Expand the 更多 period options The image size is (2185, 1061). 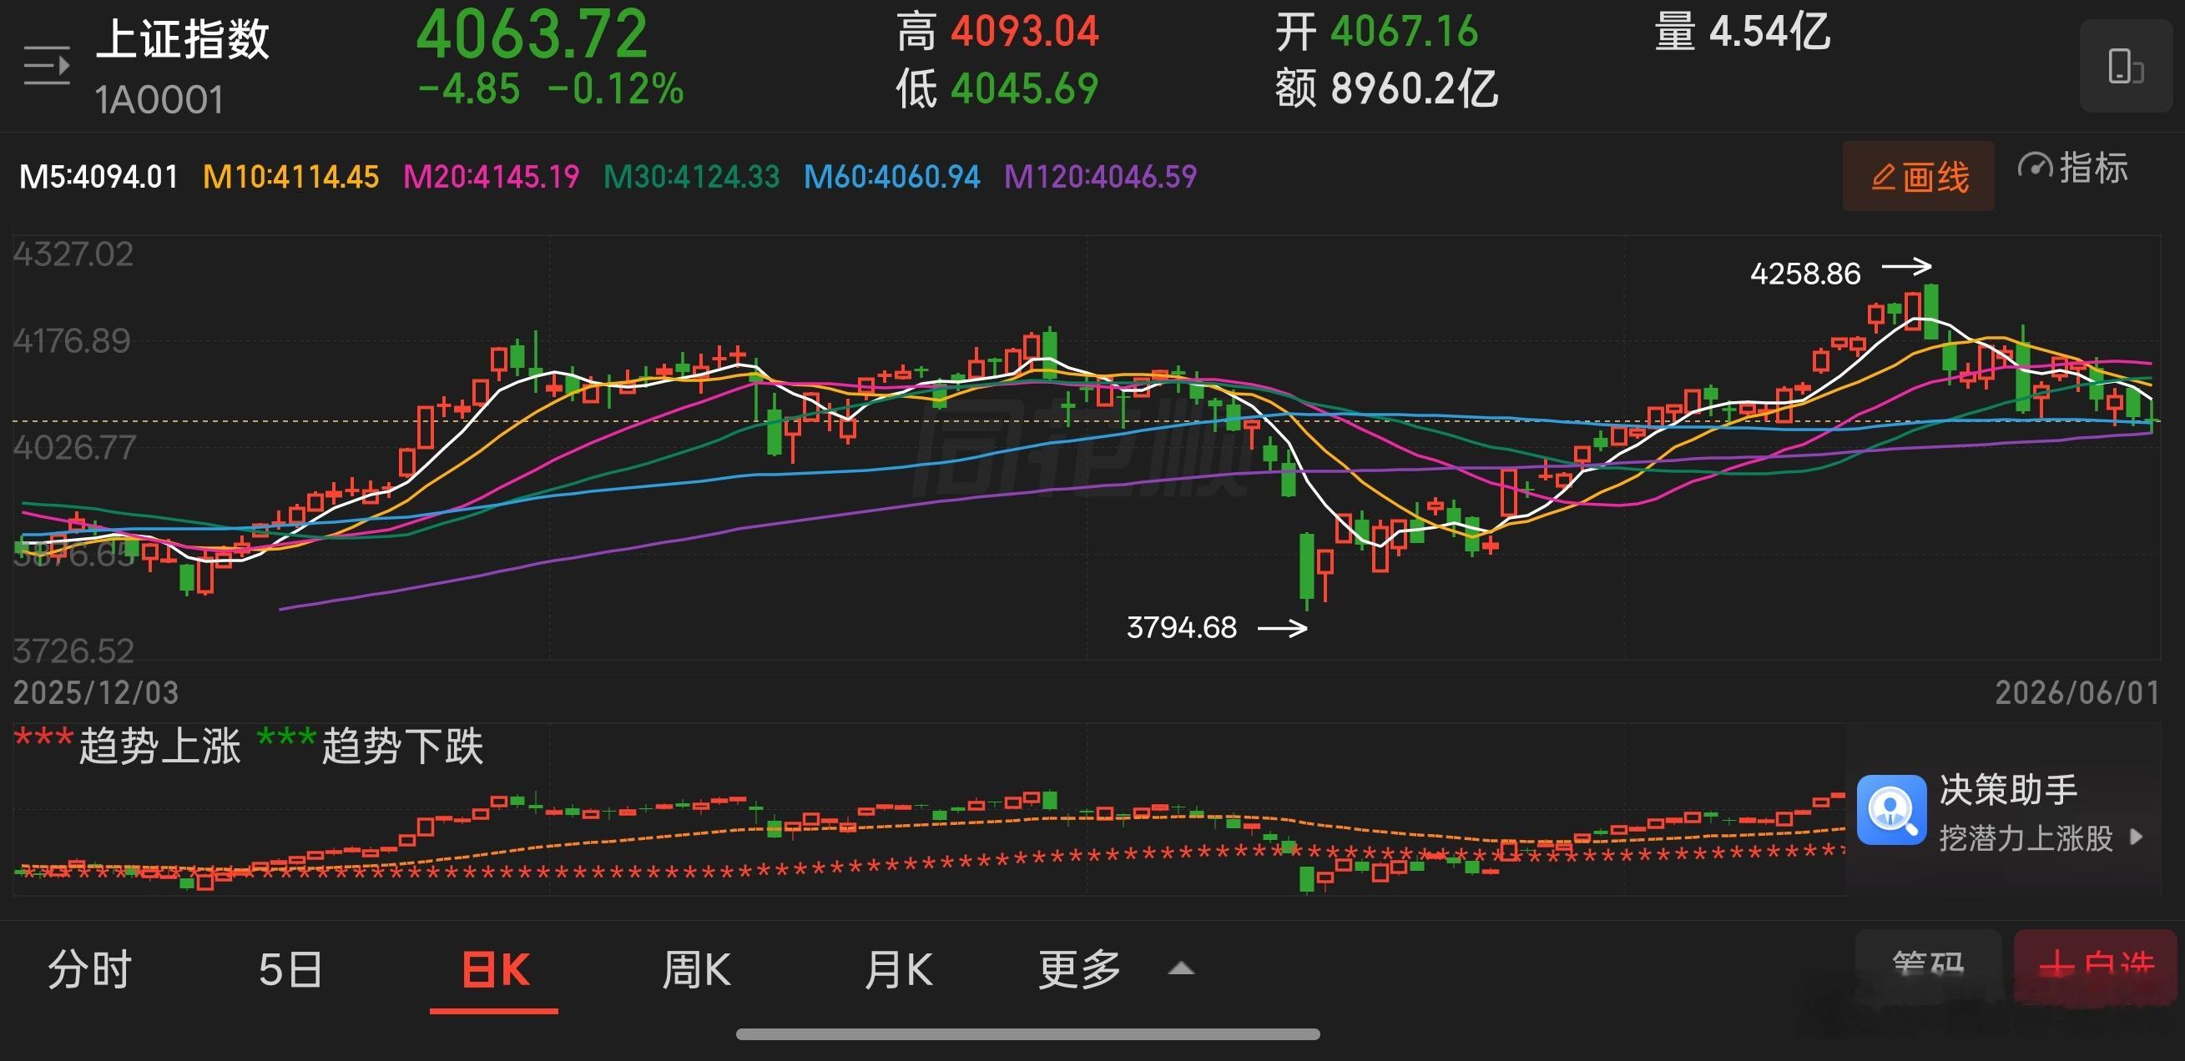(1116, 969)
